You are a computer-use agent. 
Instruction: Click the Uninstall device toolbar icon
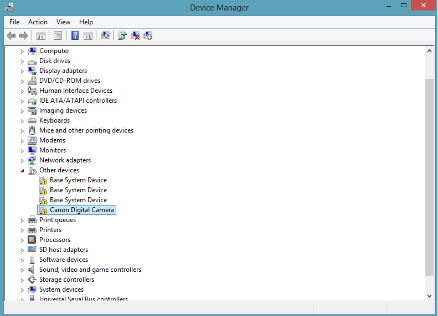[135, 35]
